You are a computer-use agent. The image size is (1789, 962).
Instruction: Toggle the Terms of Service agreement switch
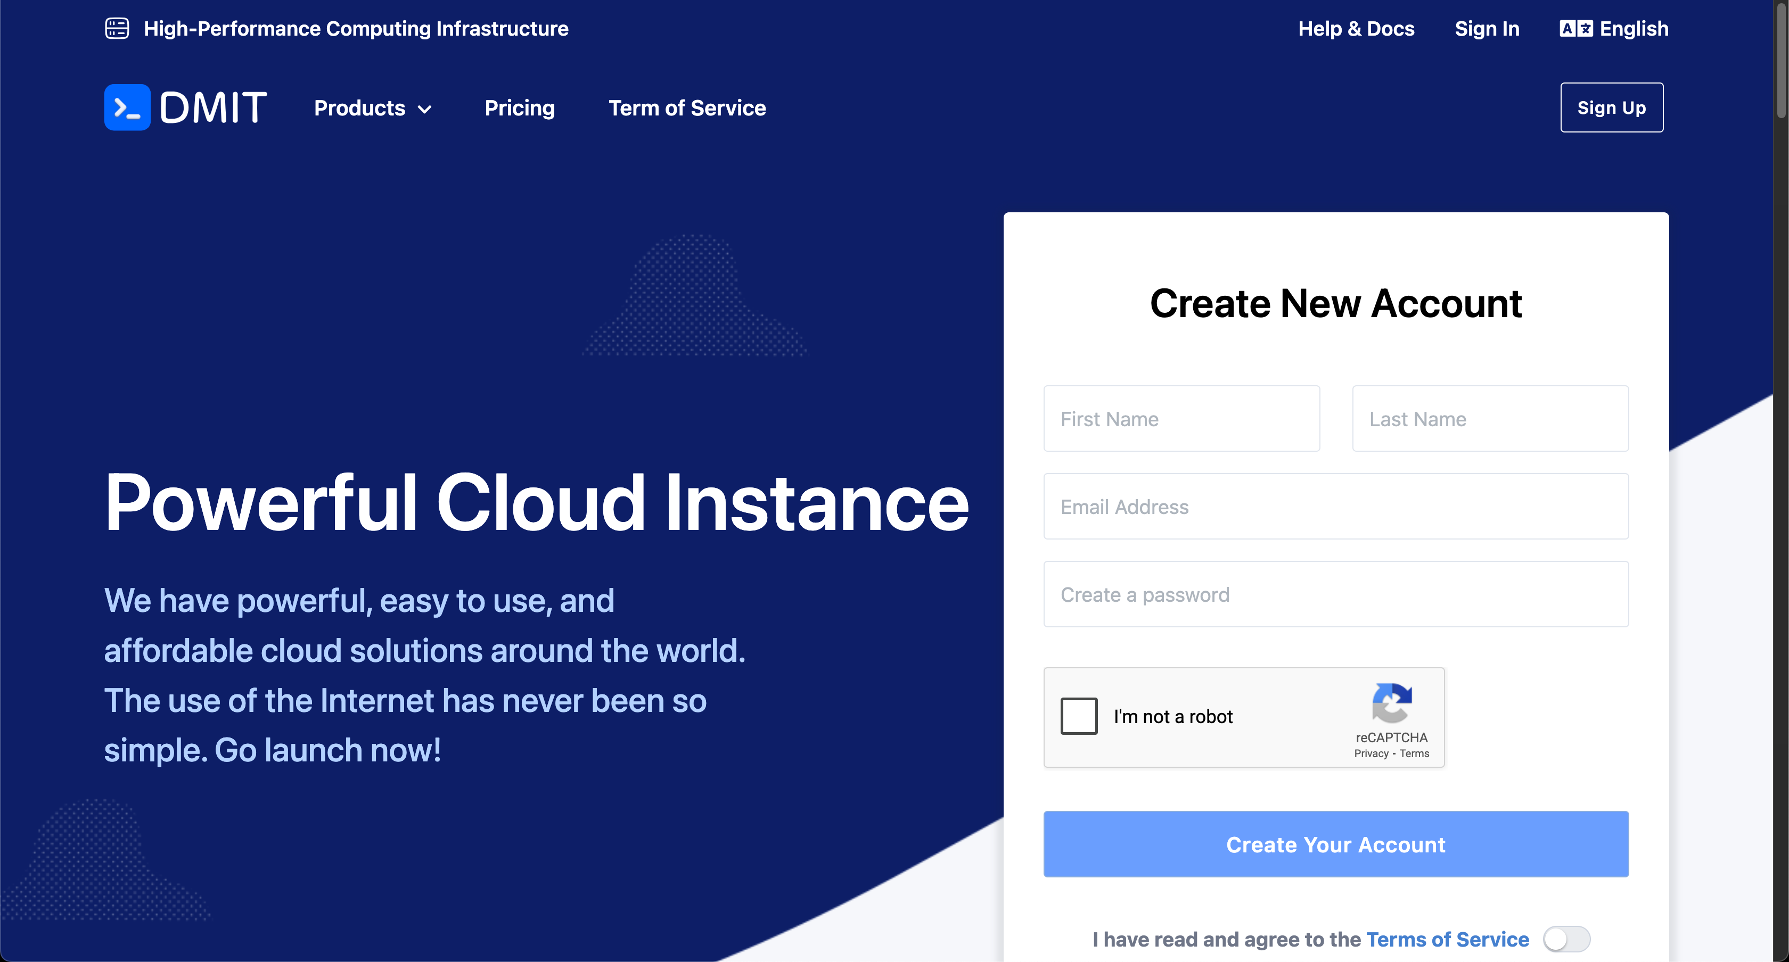click(1566, 939)
